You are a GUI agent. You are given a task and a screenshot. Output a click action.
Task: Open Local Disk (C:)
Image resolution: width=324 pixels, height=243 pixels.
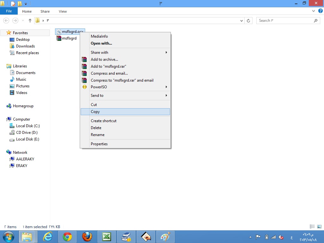tap(28, 126)
